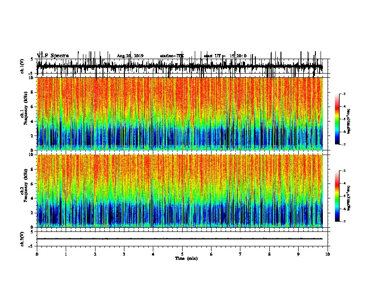Click time axis tick label "3"

[x=124, y=254]
